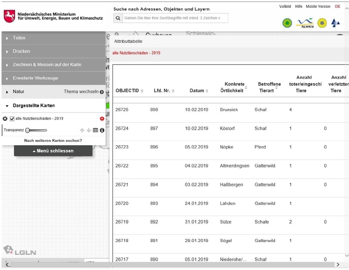Remove the Nutztierschäden 2019 layer

click(x=5, y=119)
